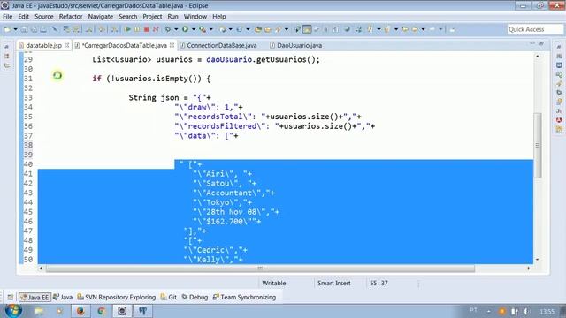
Task: Click the Print toolbar icon
Action: pos(43,29)
